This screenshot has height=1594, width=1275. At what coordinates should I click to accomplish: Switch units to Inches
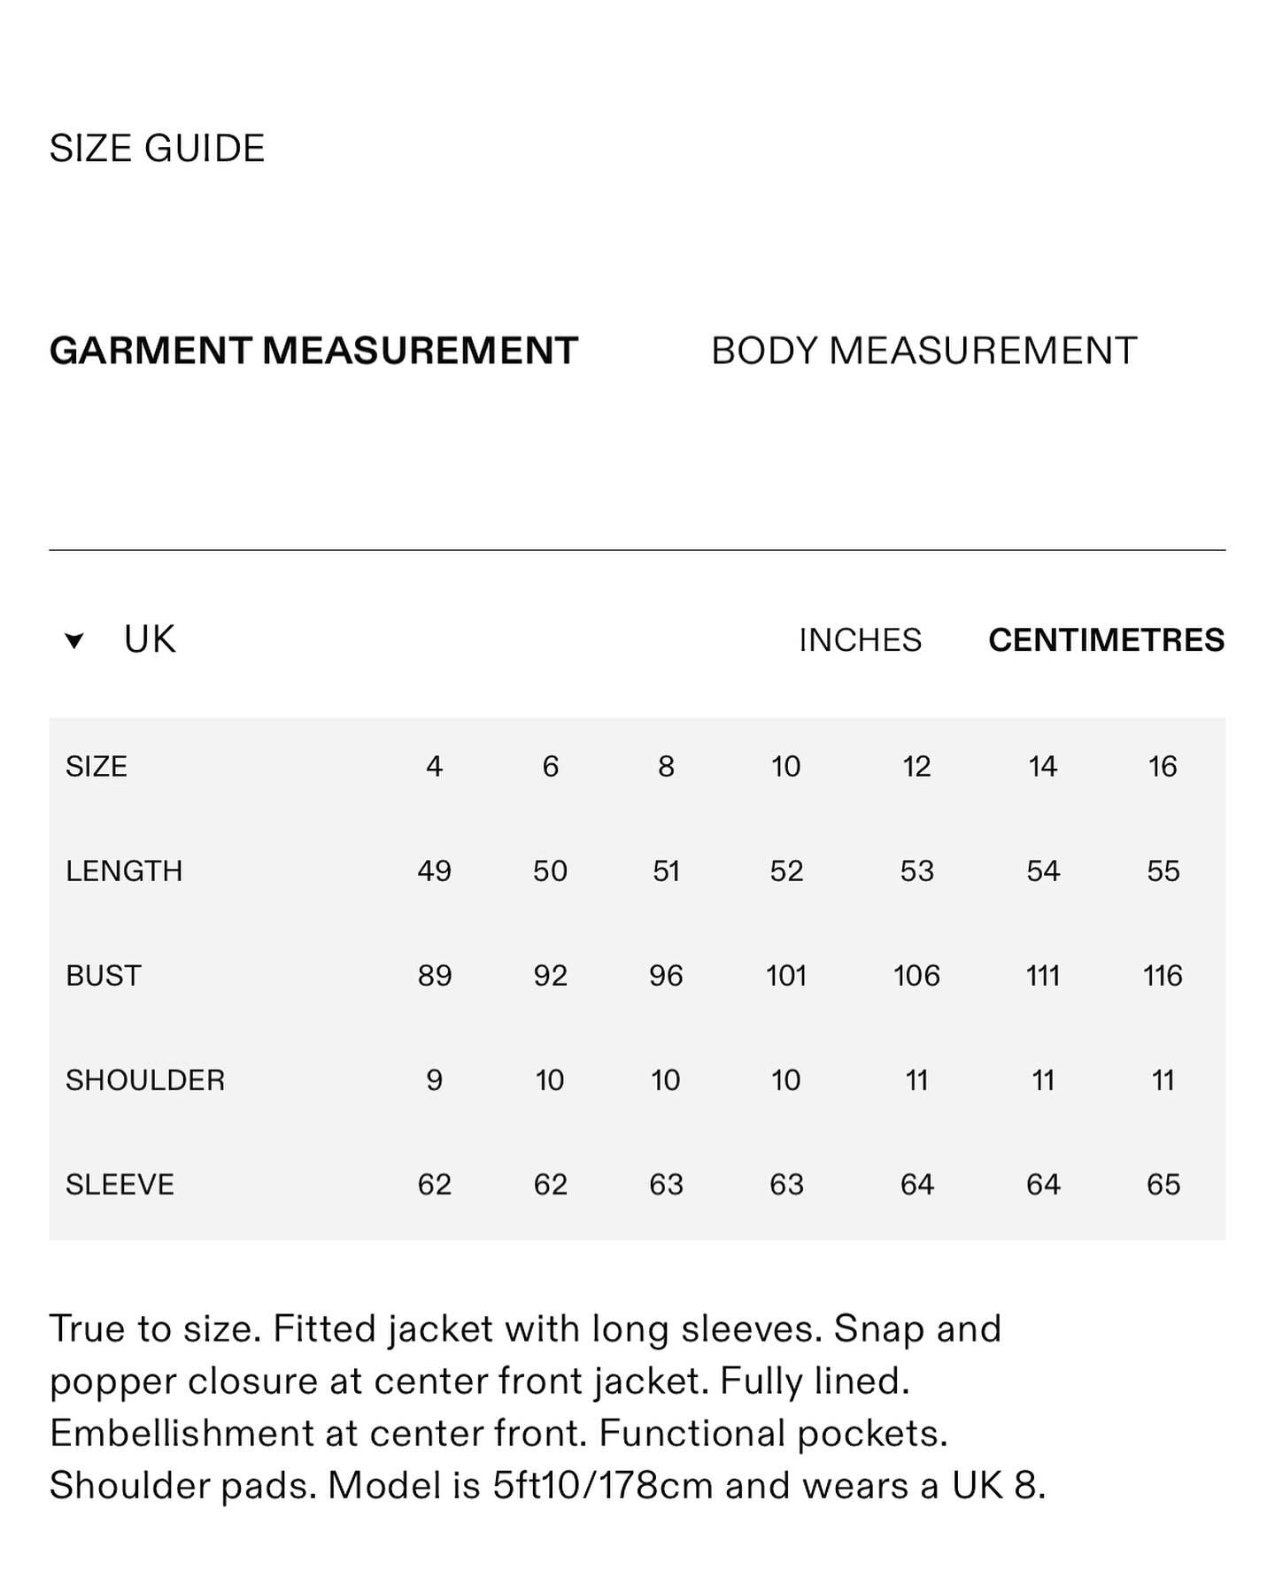860,640
